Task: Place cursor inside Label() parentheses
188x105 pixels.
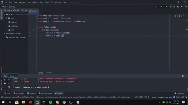Action: (x=63, y=36)
